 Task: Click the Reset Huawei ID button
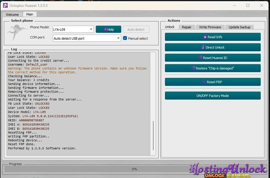(x=212, y=58)
